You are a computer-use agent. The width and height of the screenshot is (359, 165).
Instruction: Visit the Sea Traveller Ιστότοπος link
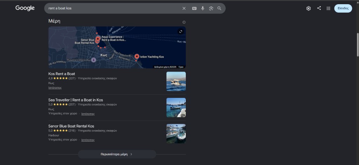88,114
